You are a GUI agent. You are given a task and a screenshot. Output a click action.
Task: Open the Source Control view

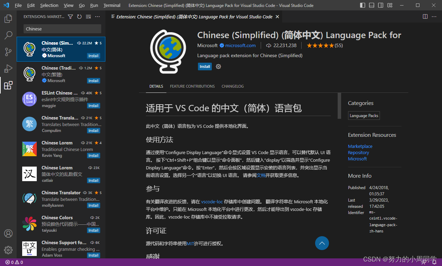[x=8, y=52]
